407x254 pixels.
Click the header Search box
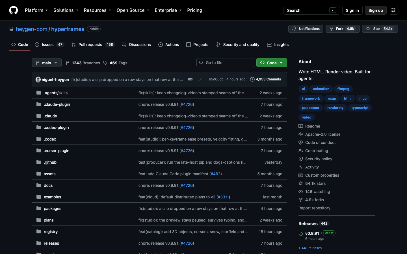(x=311, y=10)
